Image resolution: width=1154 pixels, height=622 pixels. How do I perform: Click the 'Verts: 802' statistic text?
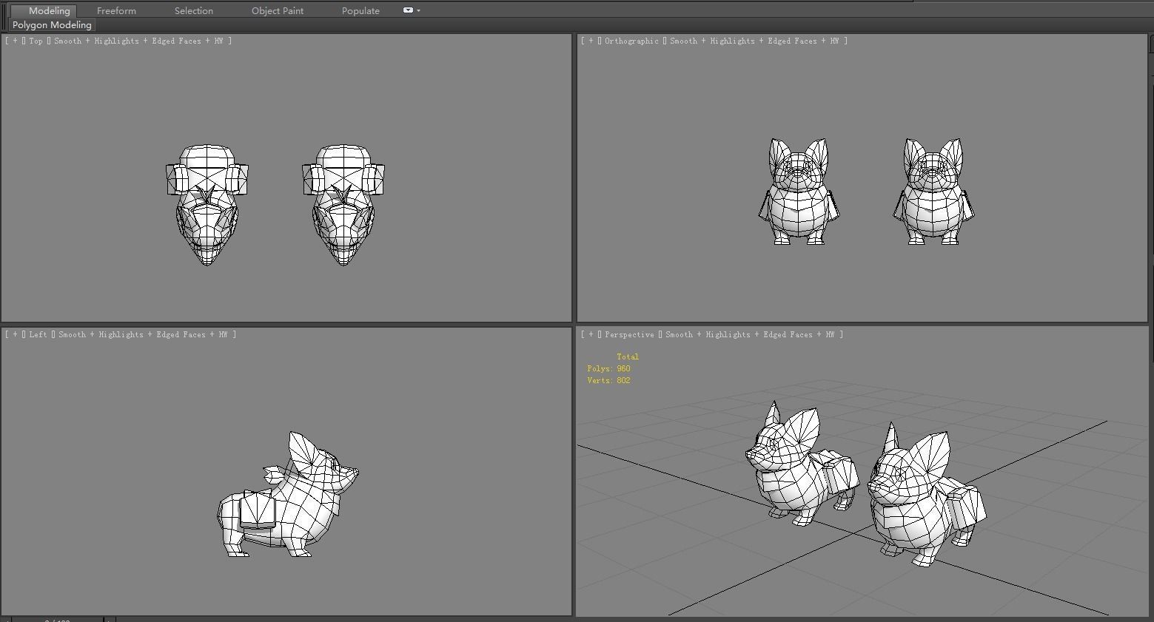pos(608,380)
